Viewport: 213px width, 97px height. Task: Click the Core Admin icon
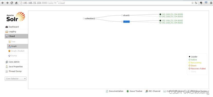pos(7,62)
